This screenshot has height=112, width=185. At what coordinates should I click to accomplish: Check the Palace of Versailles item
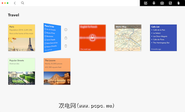tap(45, 47)
